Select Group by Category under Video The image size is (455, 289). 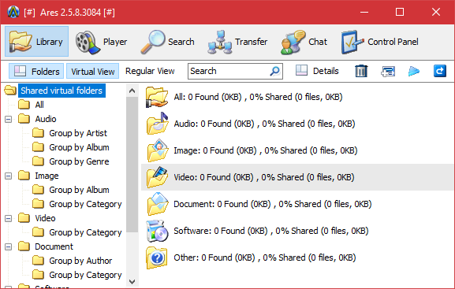85,232
